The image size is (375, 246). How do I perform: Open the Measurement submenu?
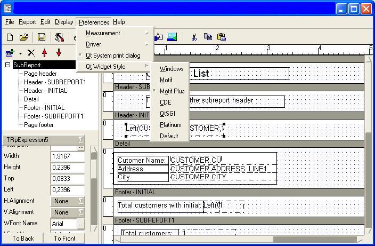click(x=103, y=33)
